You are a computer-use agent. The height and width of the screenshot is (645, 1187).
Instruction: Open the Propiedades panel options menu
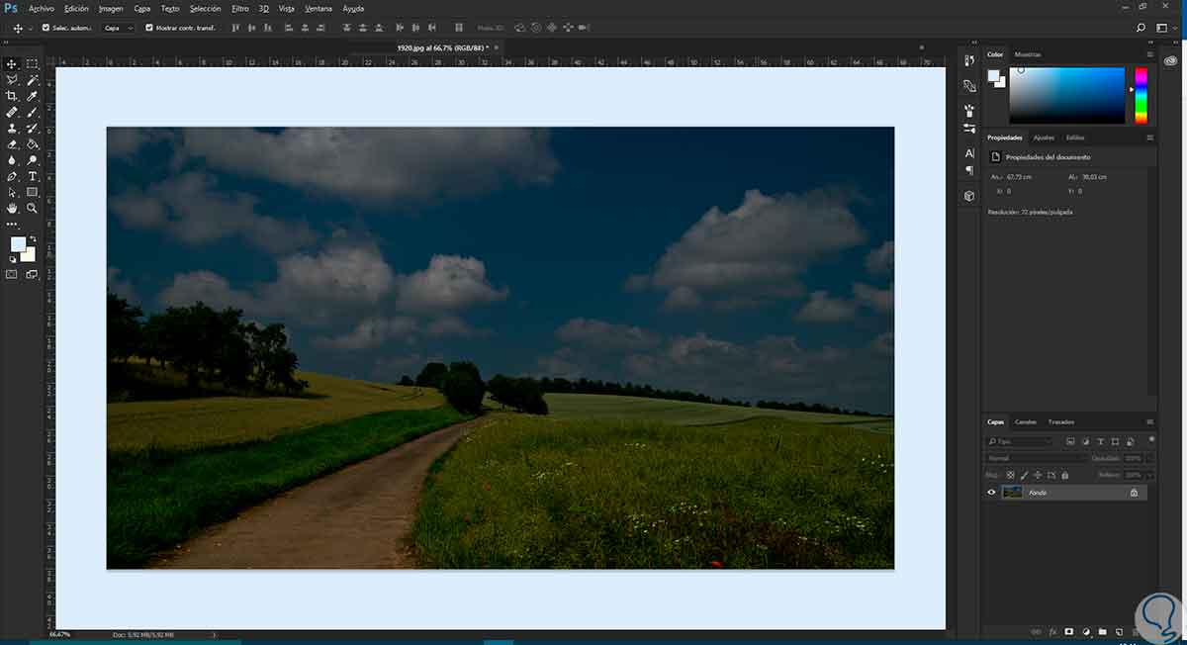[x=1149, y=138]
